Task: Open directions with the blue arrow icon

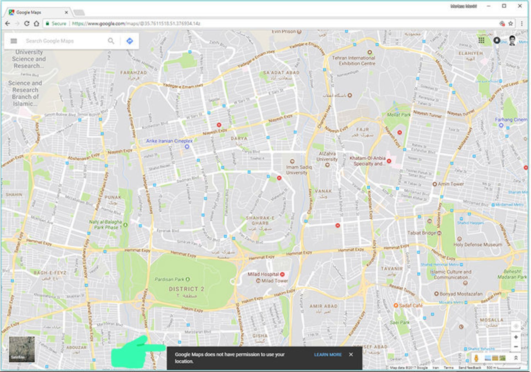Action: (129, 41)
